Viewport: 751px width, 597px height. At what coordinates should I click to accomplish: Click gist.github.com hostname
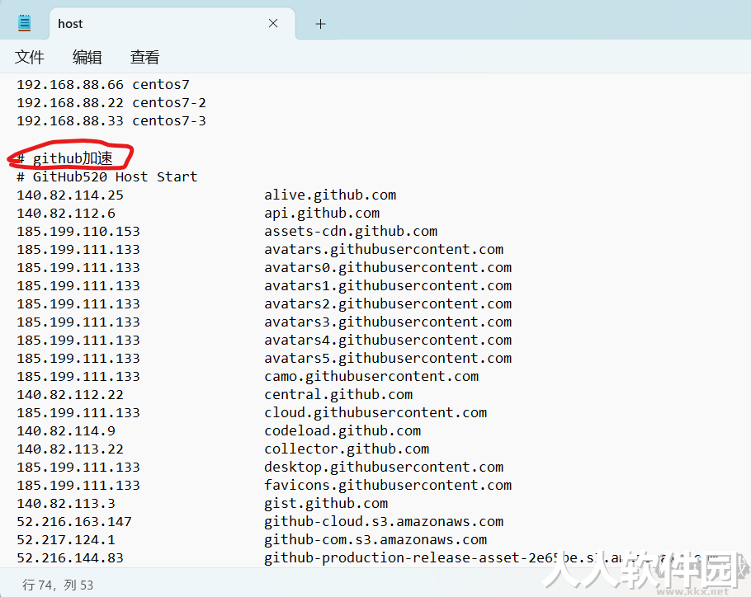click(326, 503)
